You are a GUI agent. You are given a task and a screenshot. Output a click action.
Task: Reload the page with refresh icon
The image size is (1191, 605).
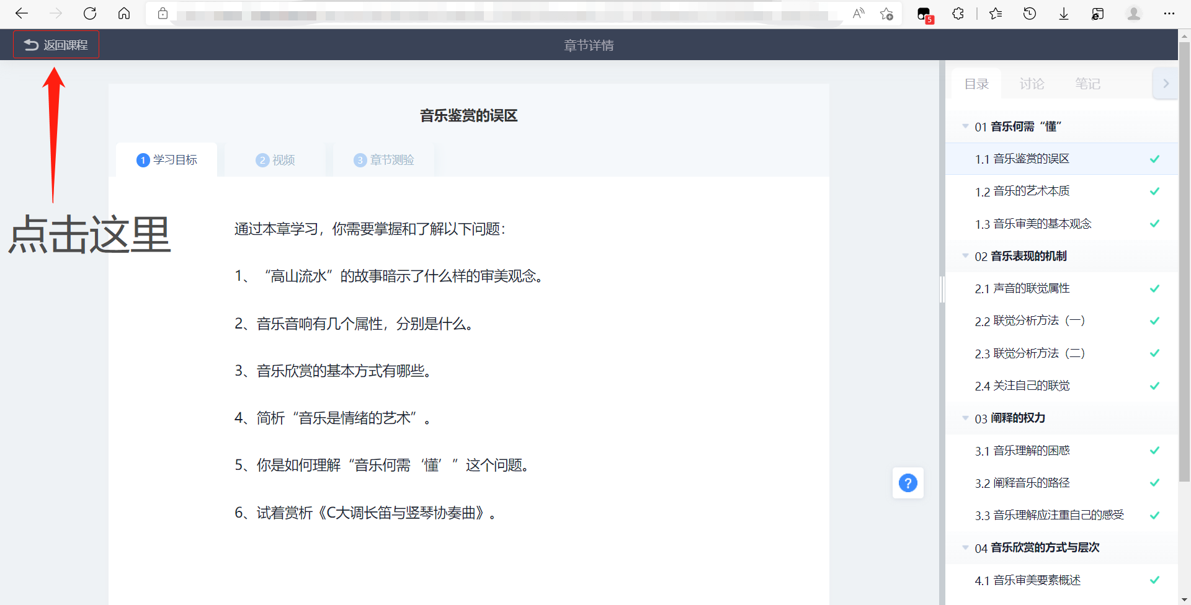click(90, 13)
